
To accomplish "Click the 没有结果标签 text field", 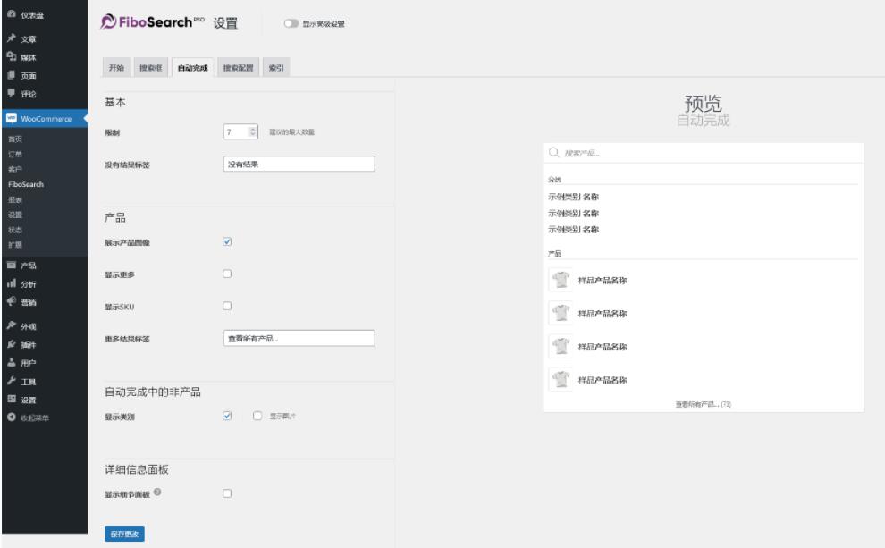I will (298, 164).
